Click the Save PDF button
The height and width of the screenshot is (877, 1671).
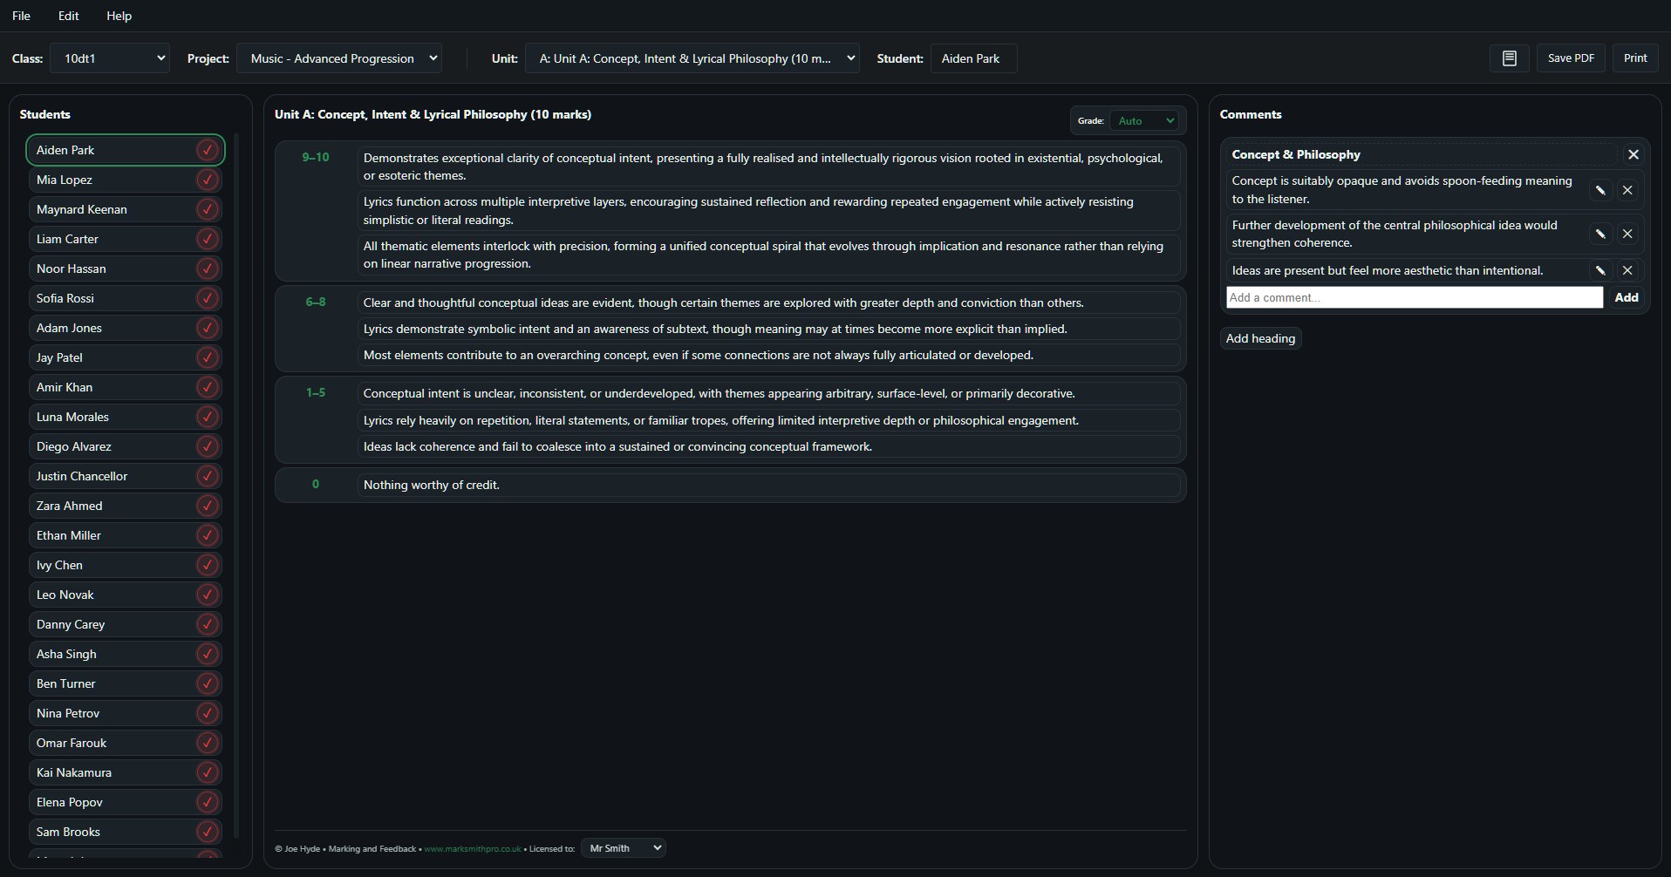coord(1571,58)
